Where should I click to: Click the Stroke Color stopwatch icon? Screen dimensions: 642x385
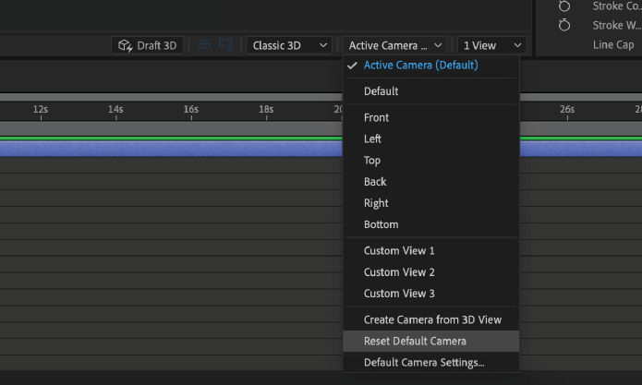tap(564, 6)
